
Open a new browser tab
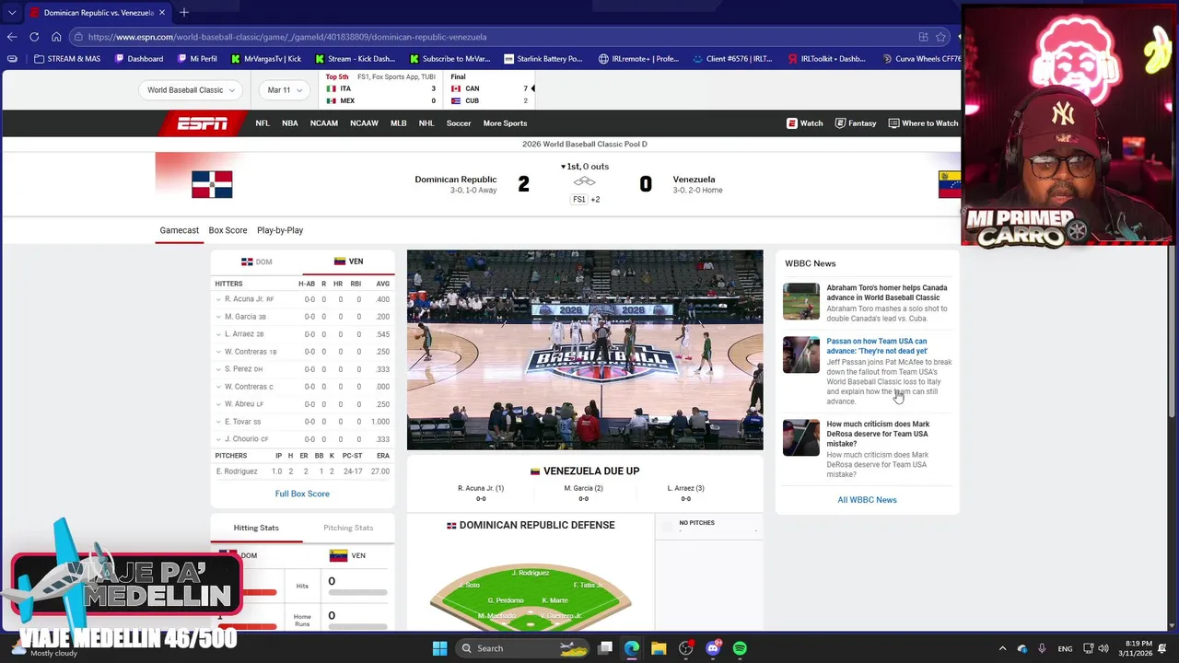pos(184,13)
